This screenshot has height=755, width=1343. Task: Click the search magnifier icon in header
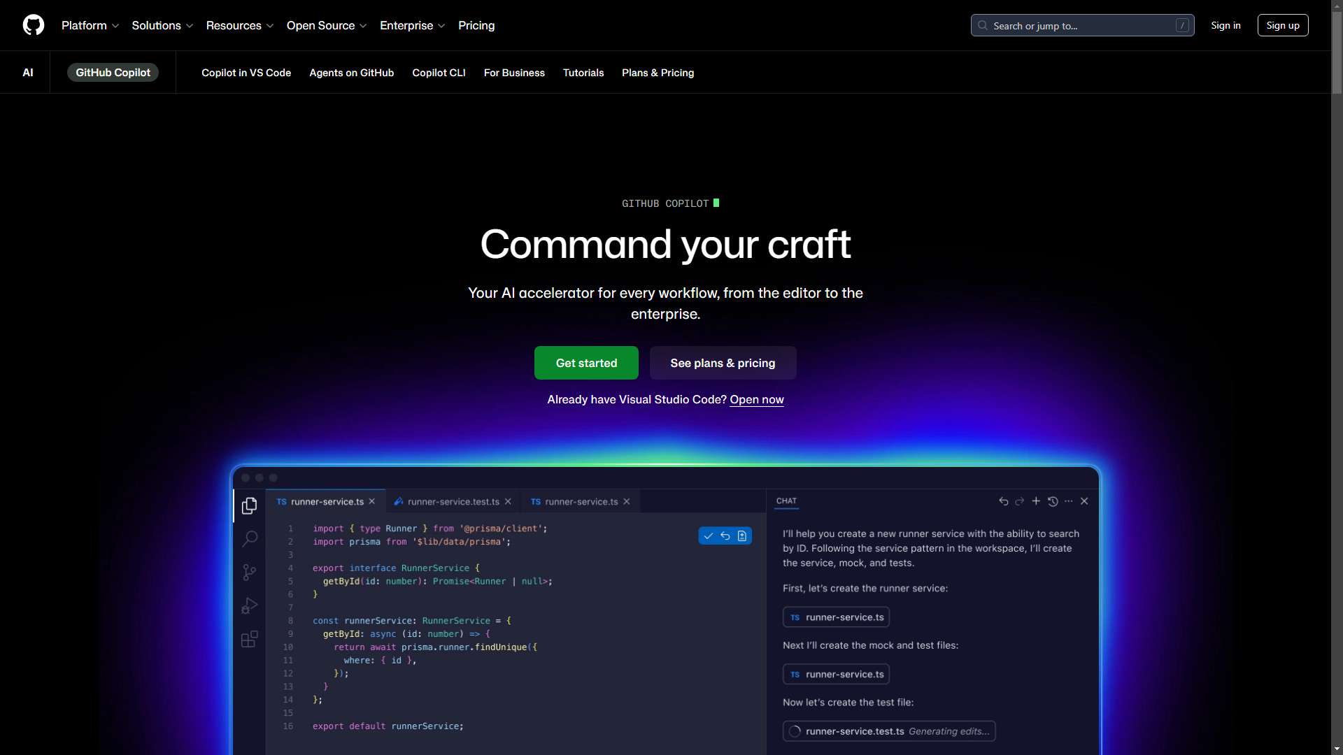point(983,26)
